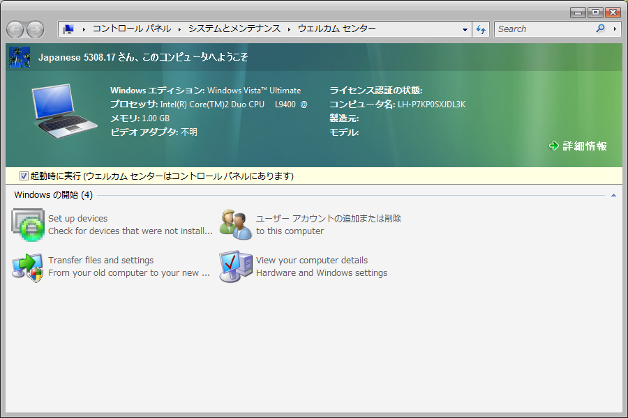Click the computer icon in address bar
This screenshot has width=628, height=418.
click(68, 29)
